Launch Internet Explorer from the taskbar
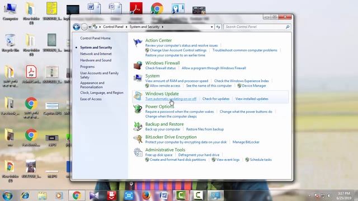The height and width of the screenshot is (201, 358). point(25,195)
